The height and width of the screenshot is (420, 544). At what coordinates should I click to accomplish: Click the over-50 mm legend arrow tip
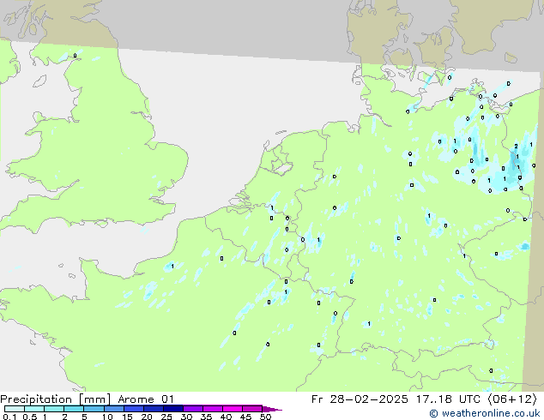click(x=272, y=409)
